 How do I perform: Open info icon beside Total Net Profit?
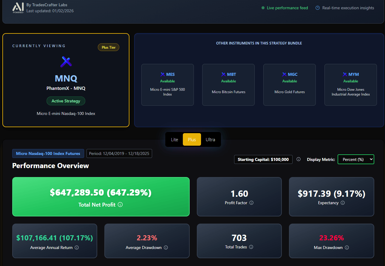(120, 205)
